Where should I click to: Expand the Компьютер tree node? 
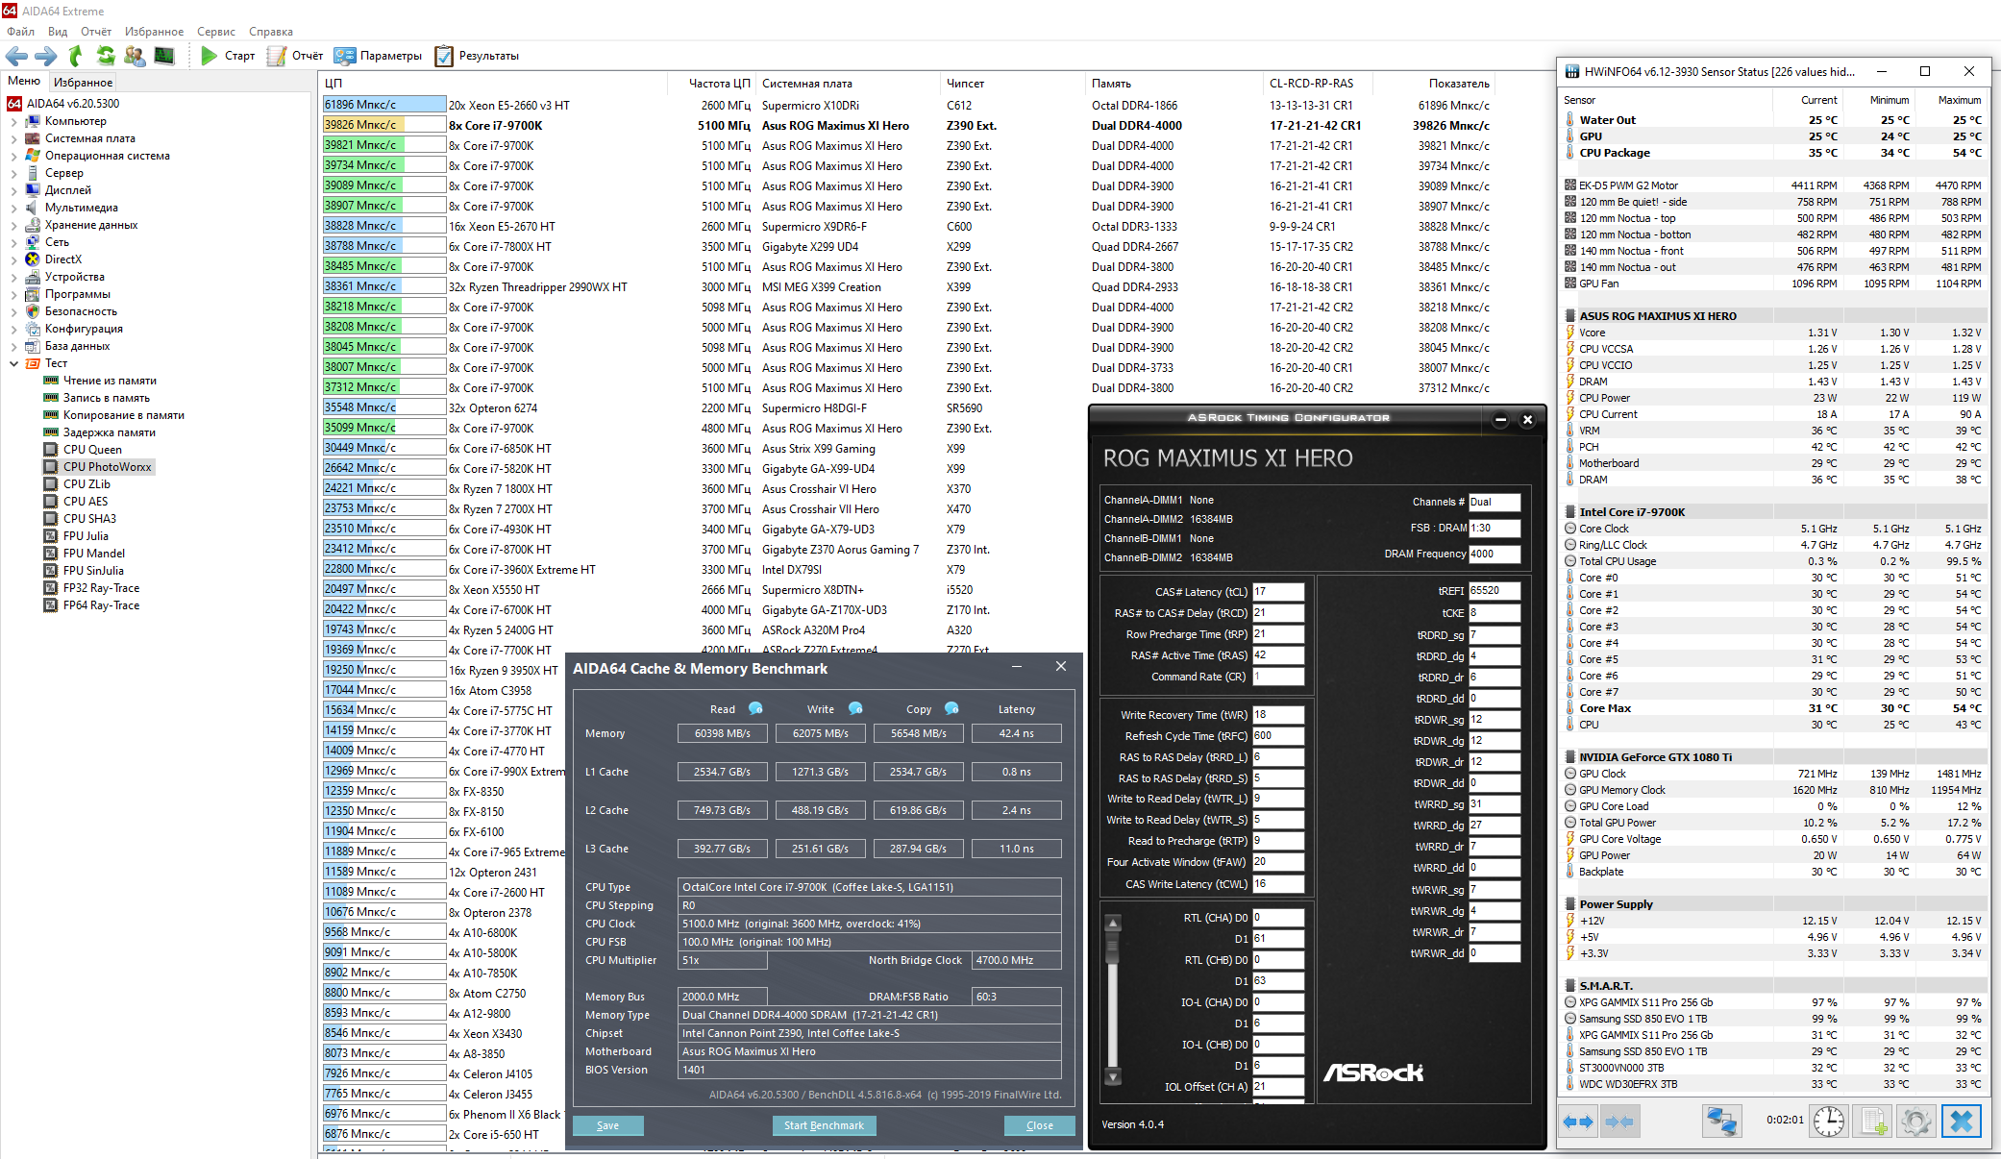tap(13, 122)
